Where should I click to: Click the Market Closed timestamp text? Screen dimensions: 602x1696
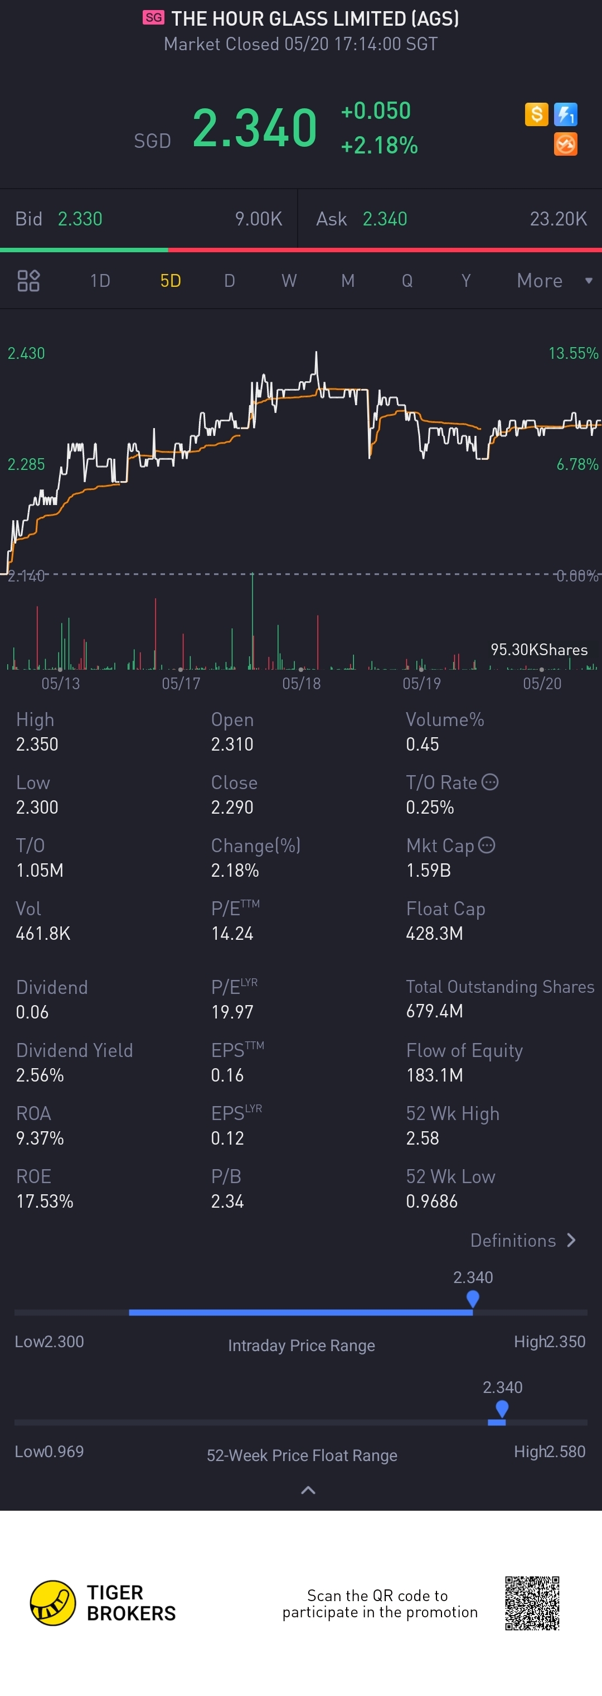pos(300,44)
